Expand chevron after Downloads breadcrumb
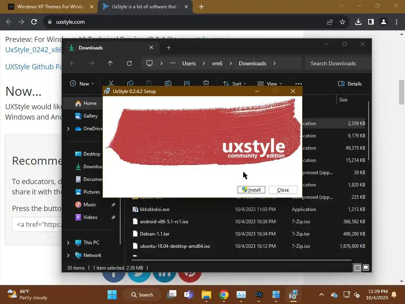405x304 pixels. click(274, 63)
